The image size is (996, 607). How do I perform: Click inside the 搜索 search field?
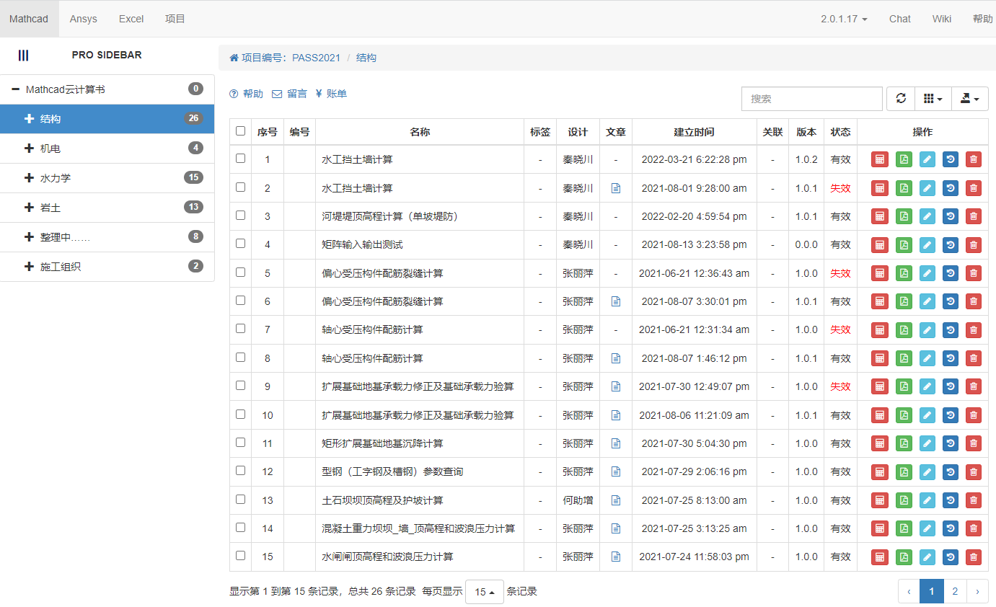[811, 99]
